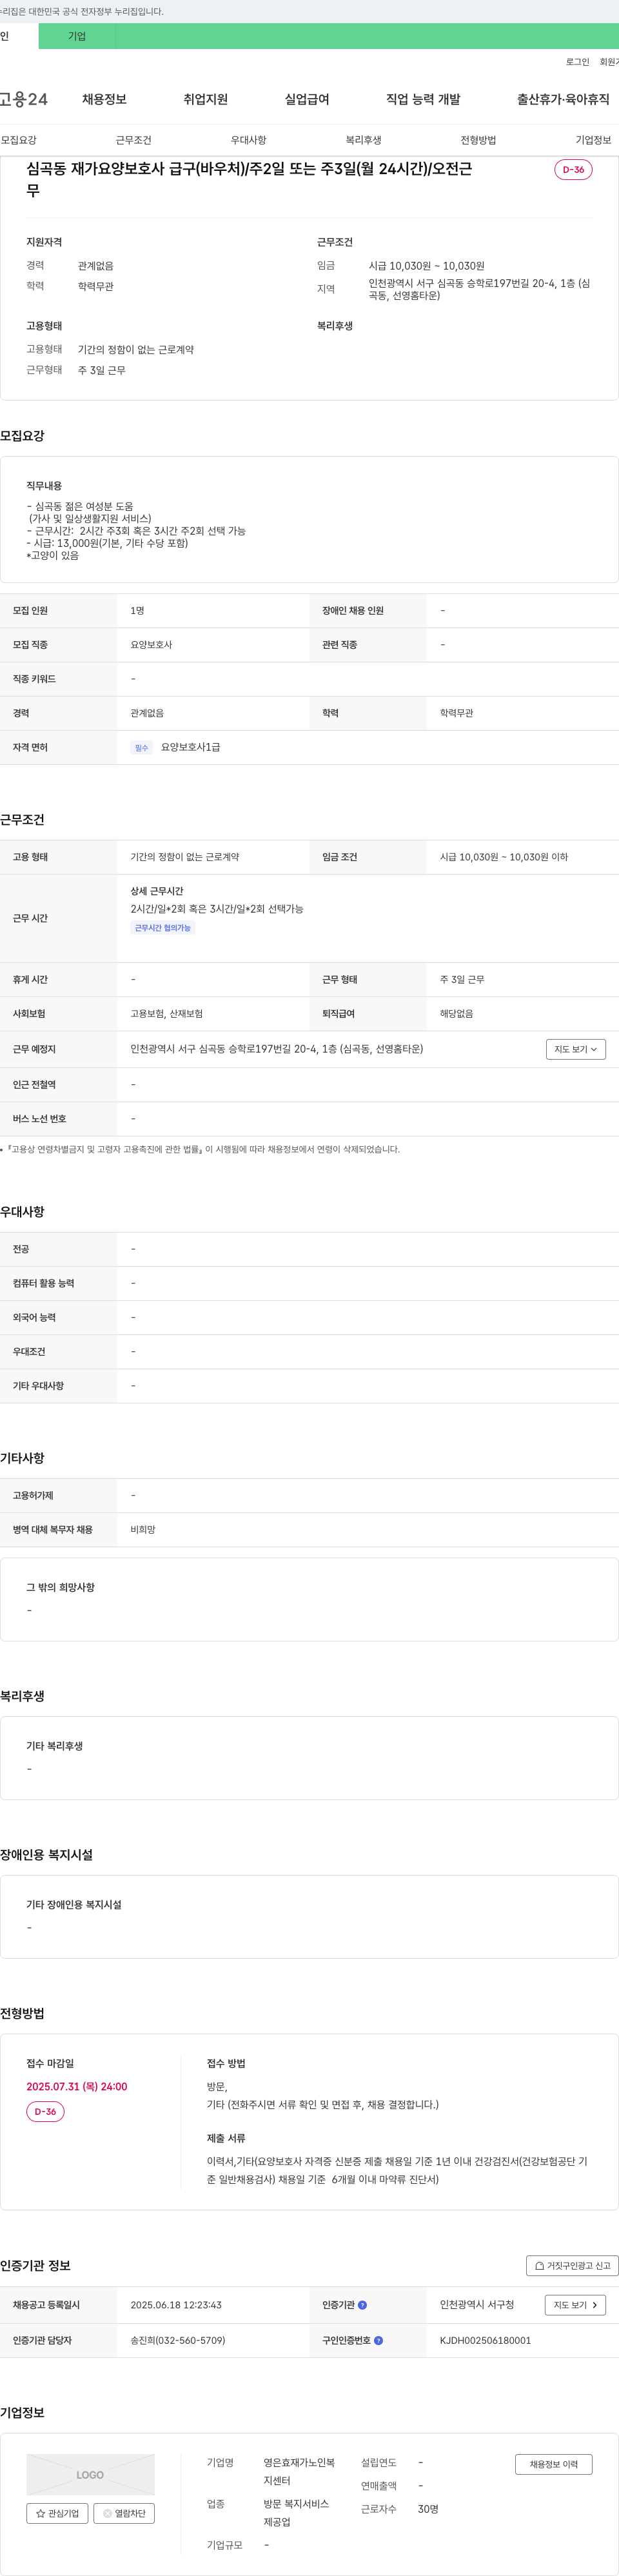Click the 인증기관 help question icon
This screenshot has width=619, height=2576.
(362, 2305)
